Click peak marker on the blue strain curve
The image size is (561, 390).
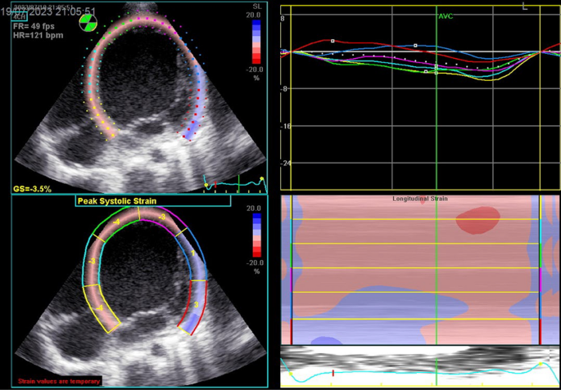pyautogui.click(x=415, y=46)
